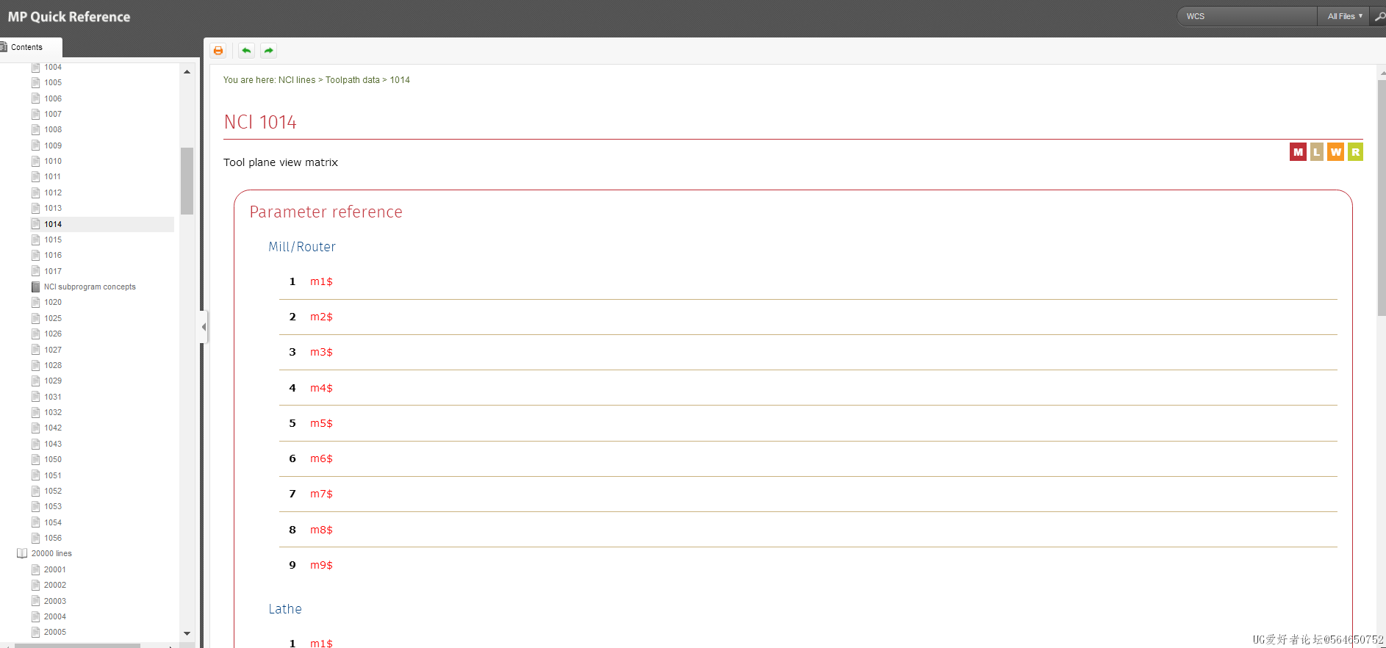
Task: Click the page icon next to 1005
Action: point(35,82)
